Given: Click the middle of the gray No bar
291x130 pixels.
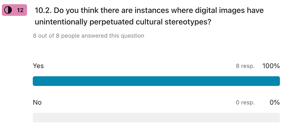Looking at the screenshot, I should pos(156,117).
